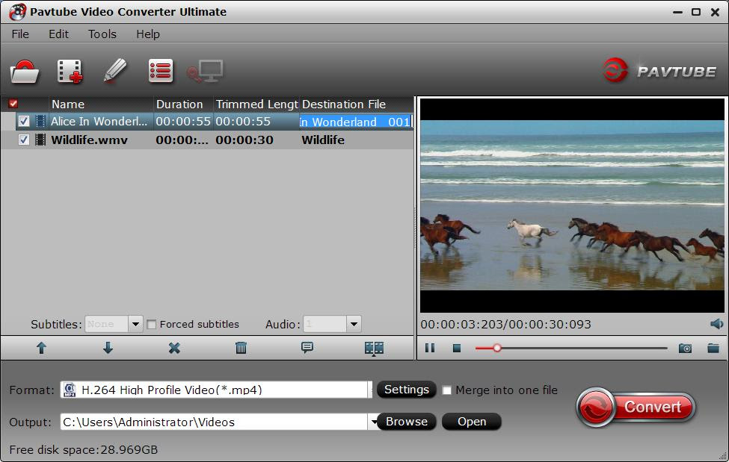Open the task list icon
729x462 pixels.
point(161,71)
